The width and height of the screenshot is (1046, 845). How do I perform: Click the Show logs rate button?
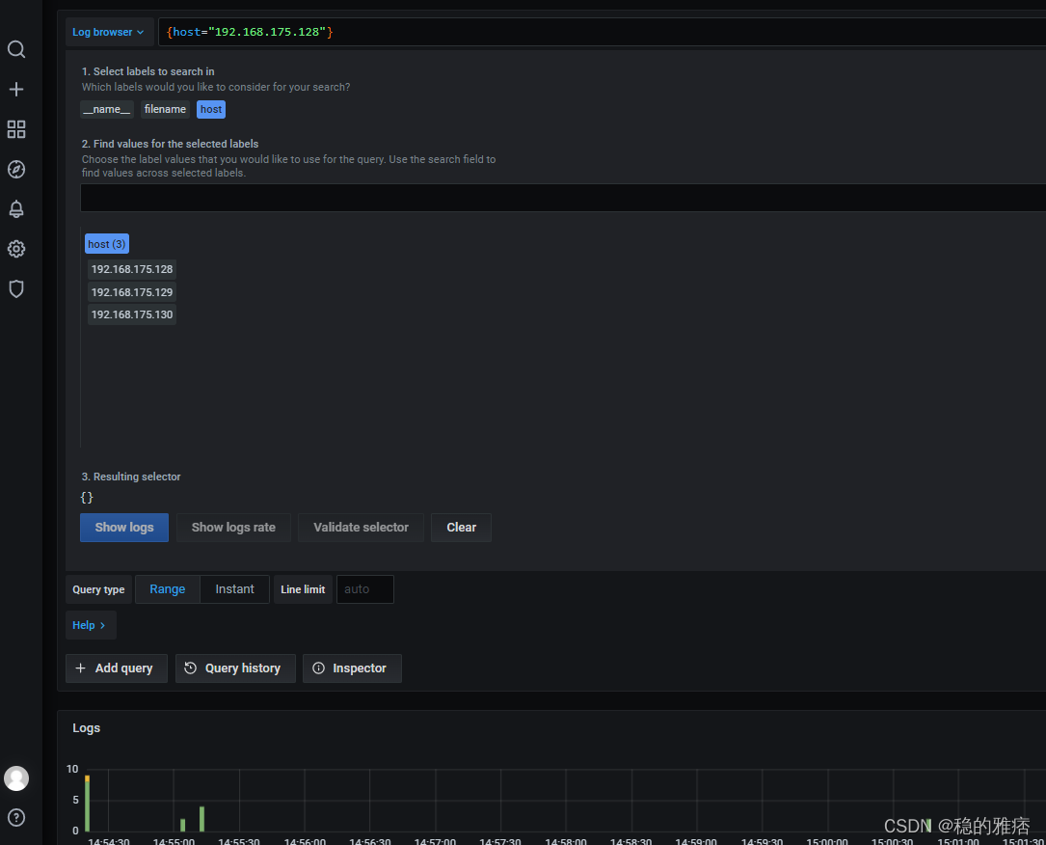(233, 528)
